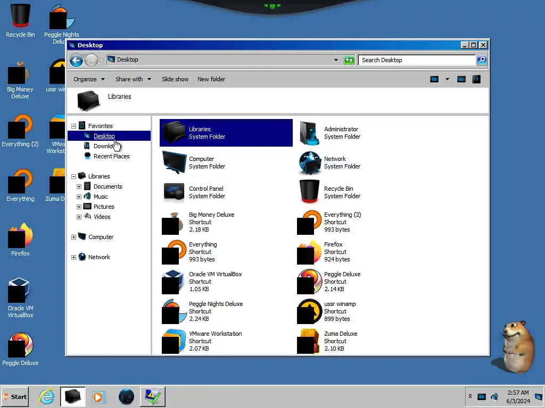Open the recent pages dropdown by navigation arrows
The height and width of the screenshot is (408, 545).
tap(101, 61)
